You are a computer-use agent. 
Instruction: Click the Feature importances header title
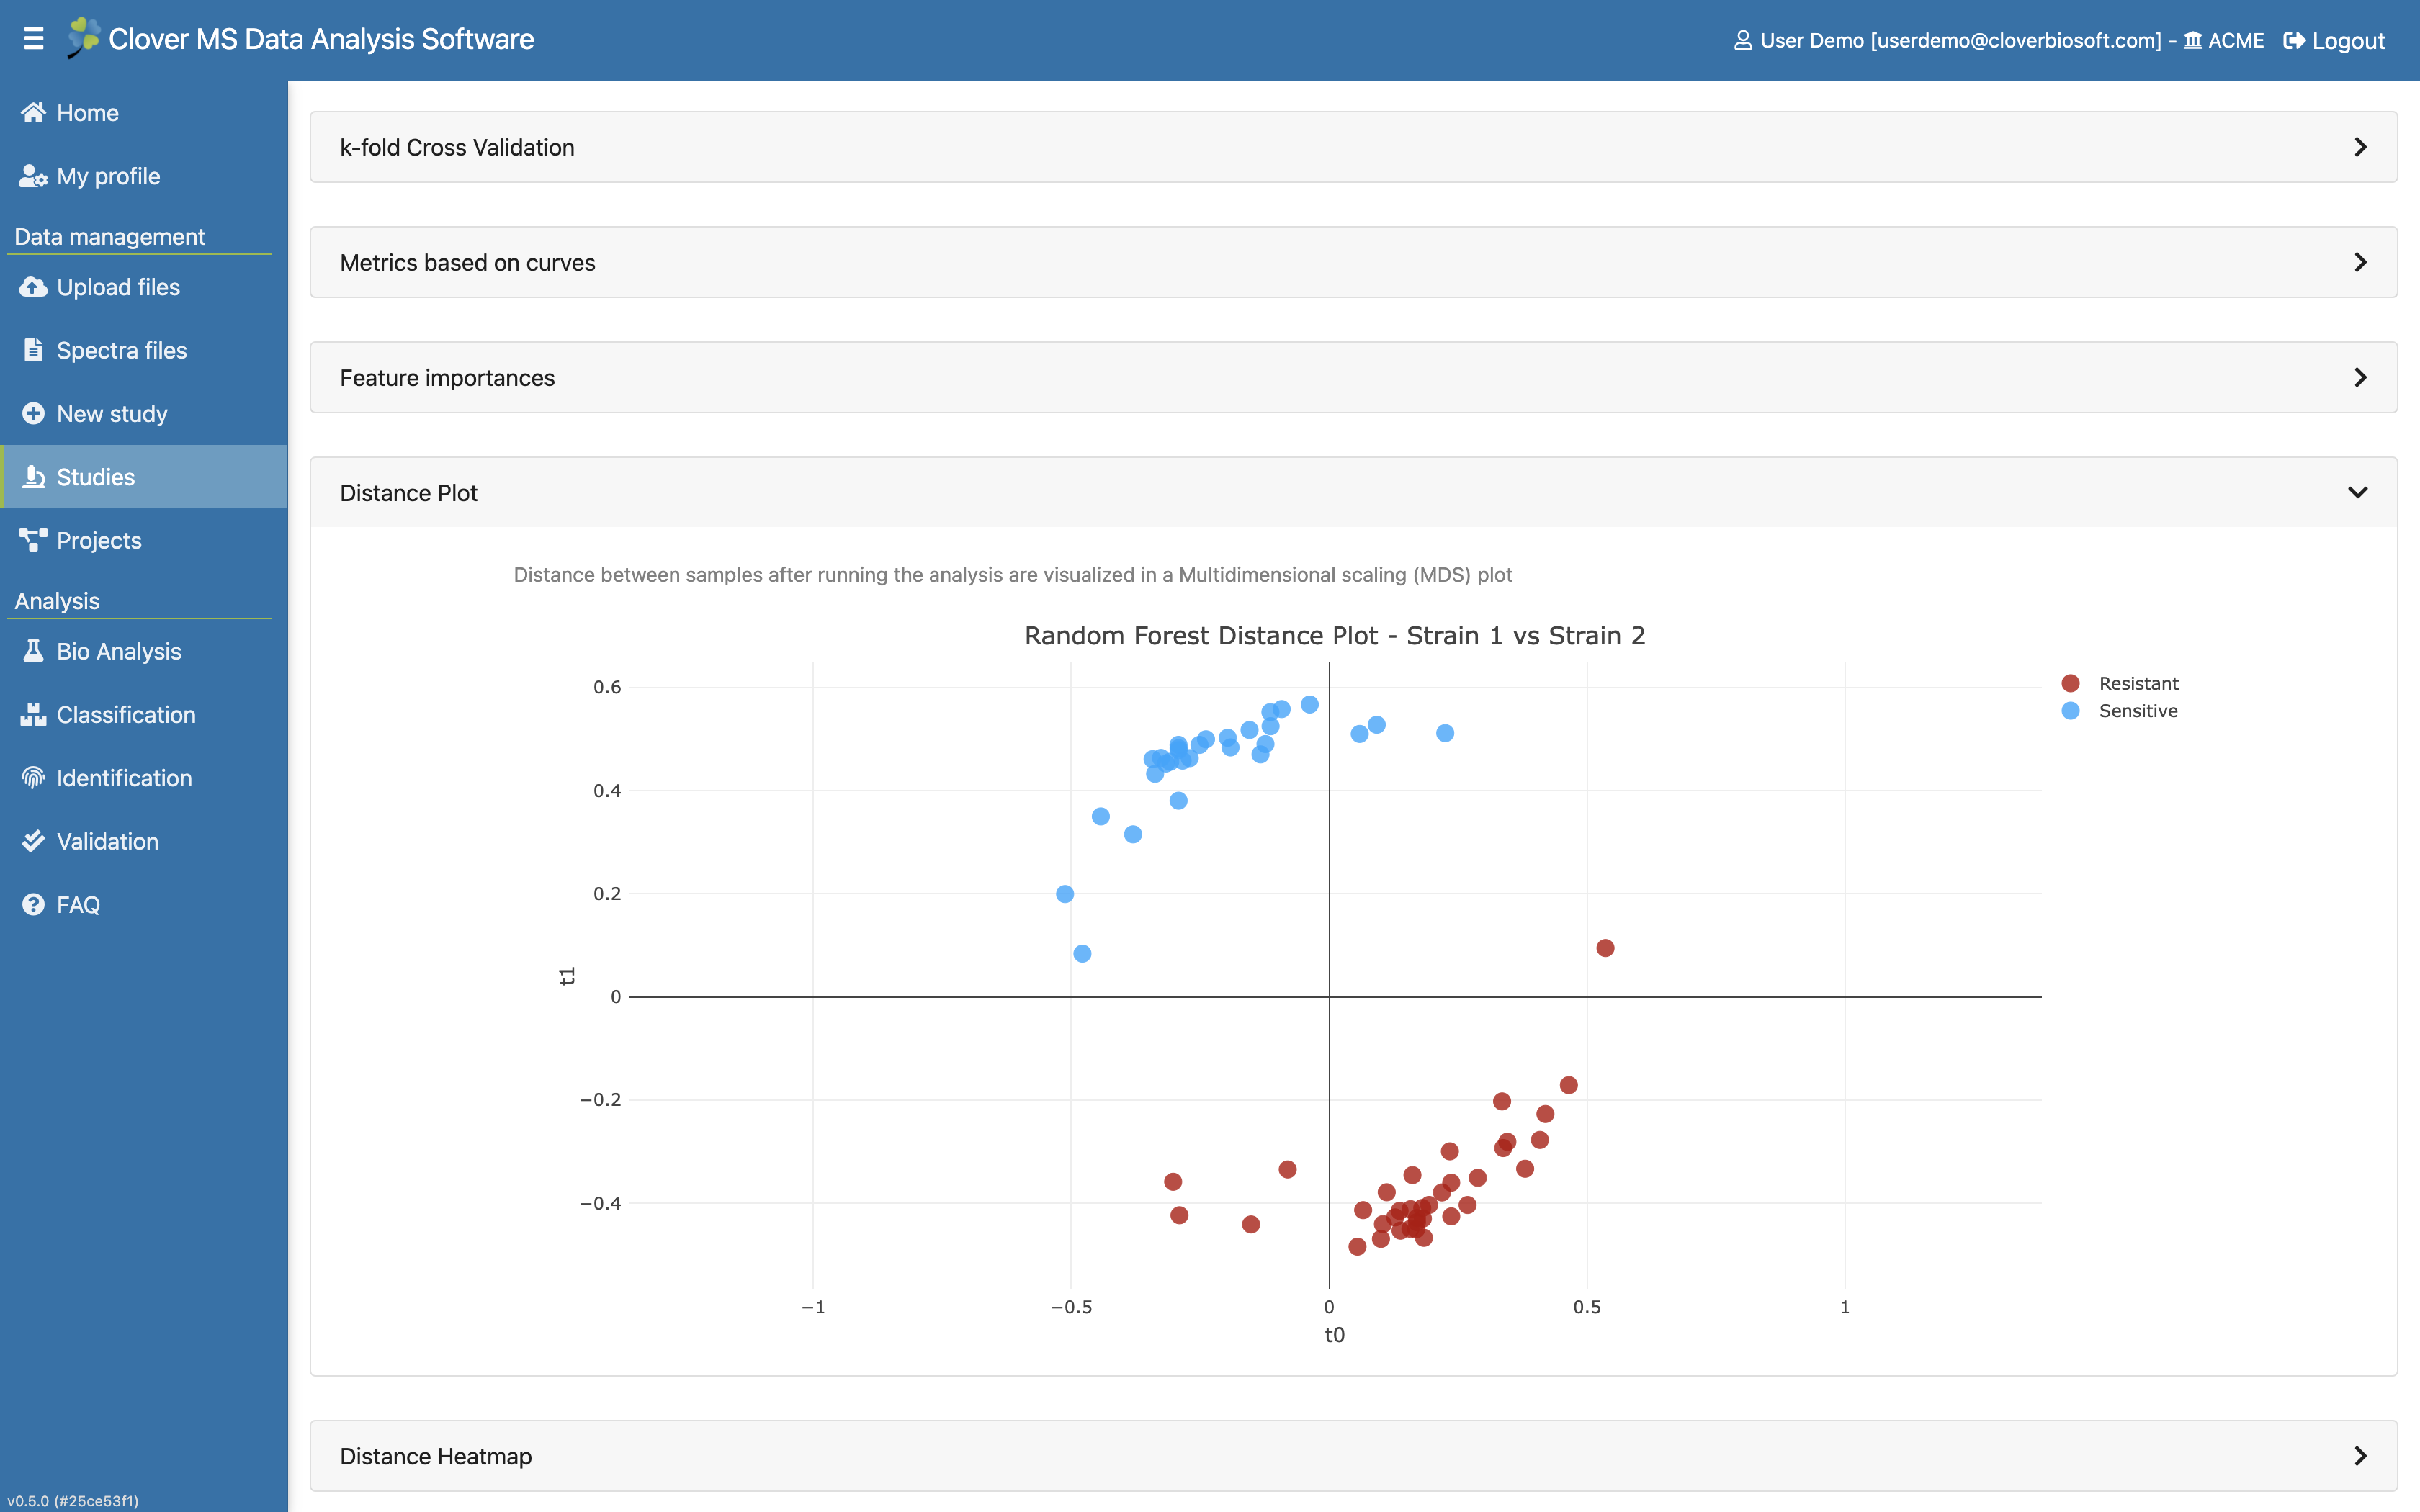(x=447, y=377)
